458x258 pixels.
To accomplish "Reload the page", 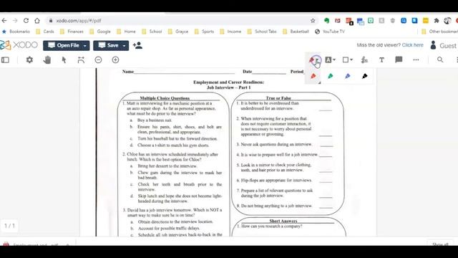I will 26,21.
